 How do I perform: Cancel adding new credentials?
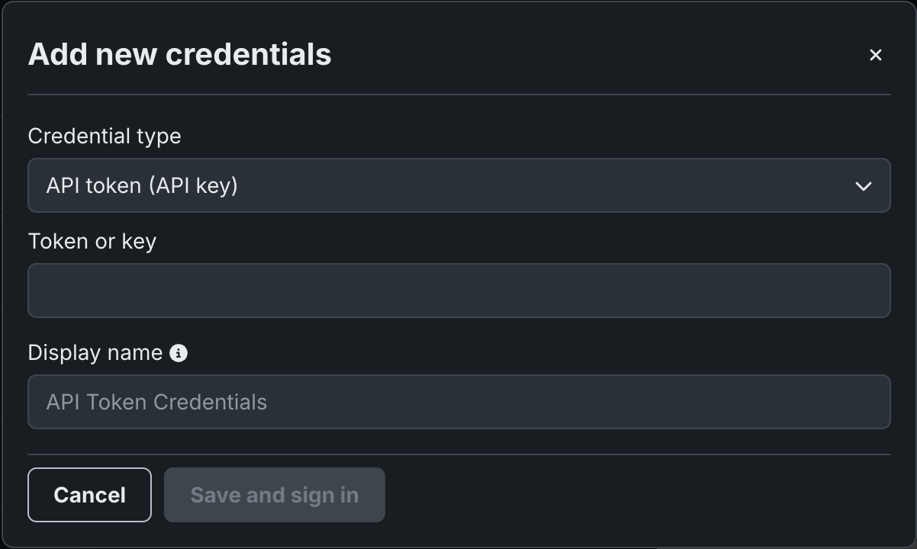(x=89, y=495)
